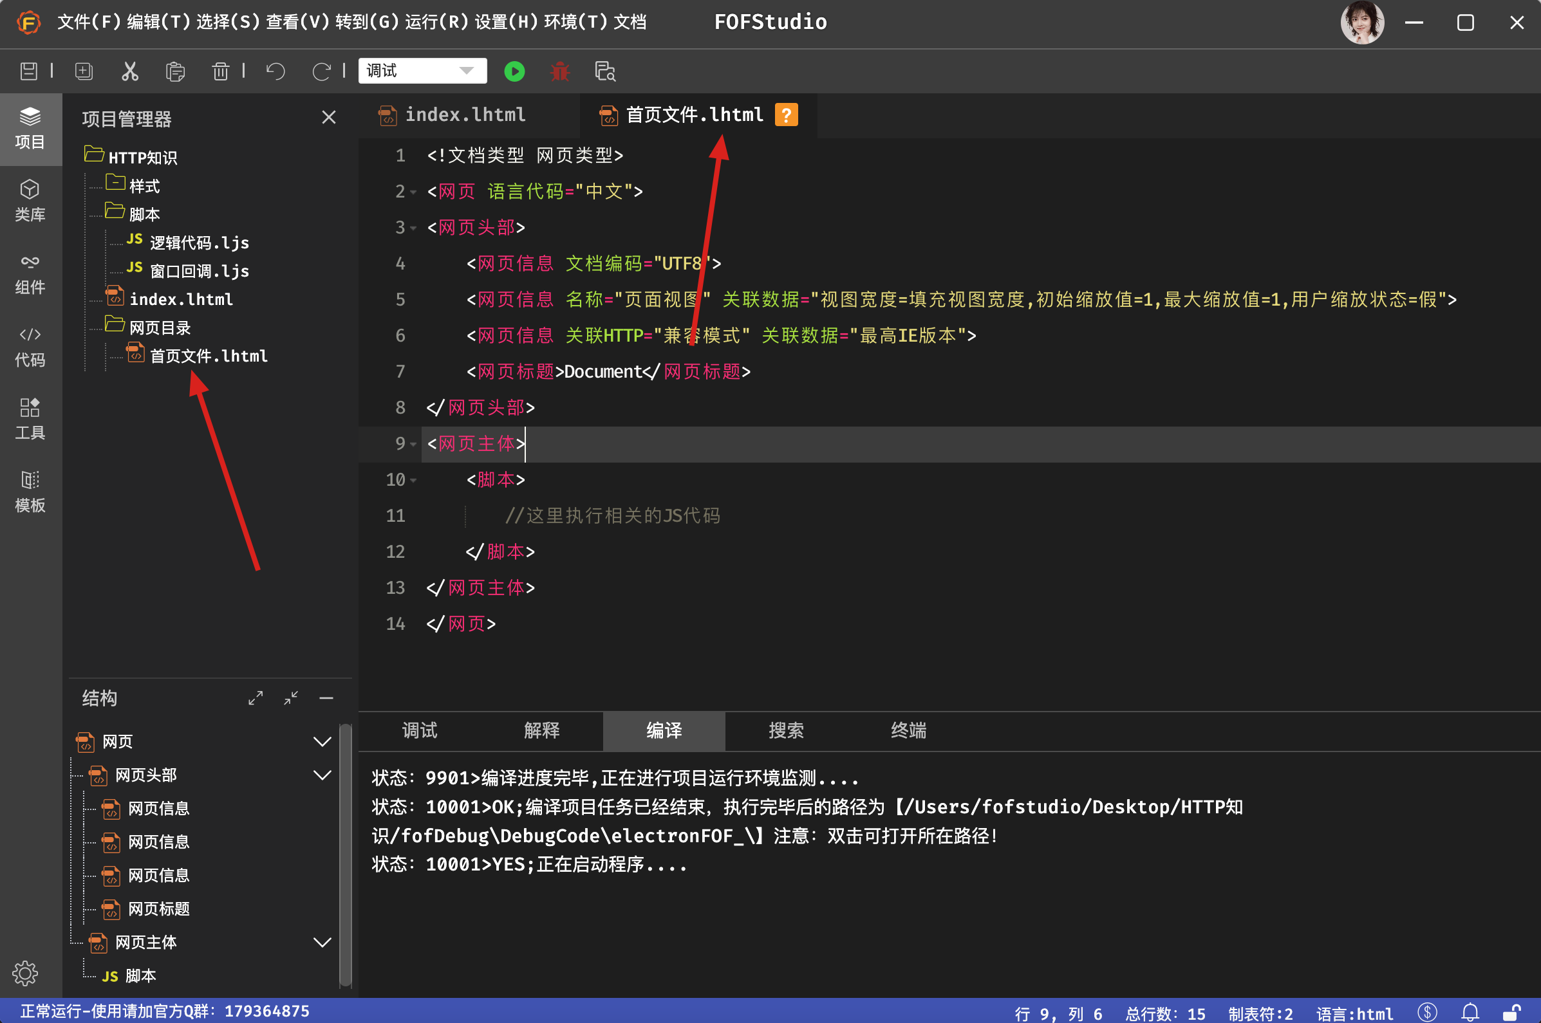Collapse the 网页目录 folder
This screenshot has width=1541, height=1023.
click(x=115, y=324)
